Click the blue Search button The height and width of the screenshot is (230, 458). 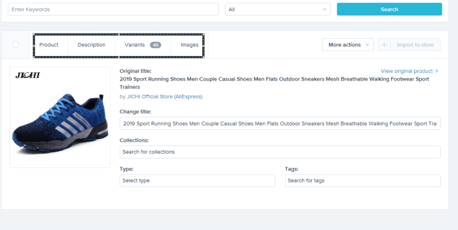pyautogui.click(x=390, y=10)
